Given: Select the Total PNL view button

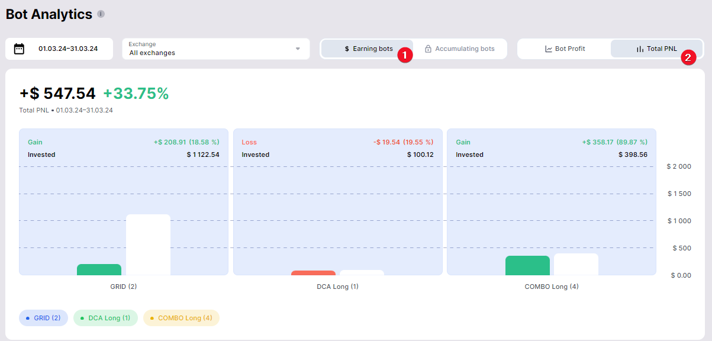Looking at the screenshot, I should tap(656, 49).
